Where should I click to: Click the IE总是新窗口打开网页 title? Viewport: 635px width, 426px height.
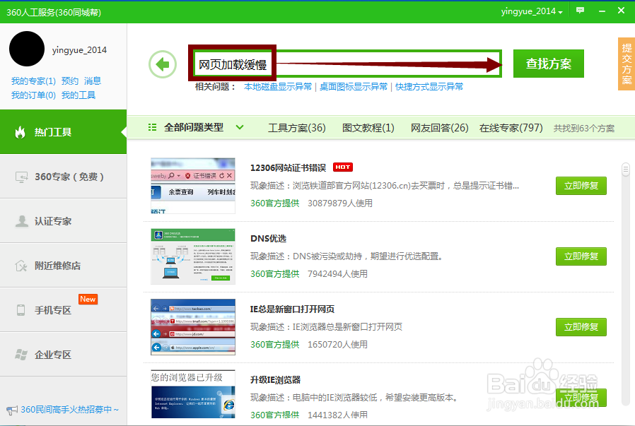[292, 309]
